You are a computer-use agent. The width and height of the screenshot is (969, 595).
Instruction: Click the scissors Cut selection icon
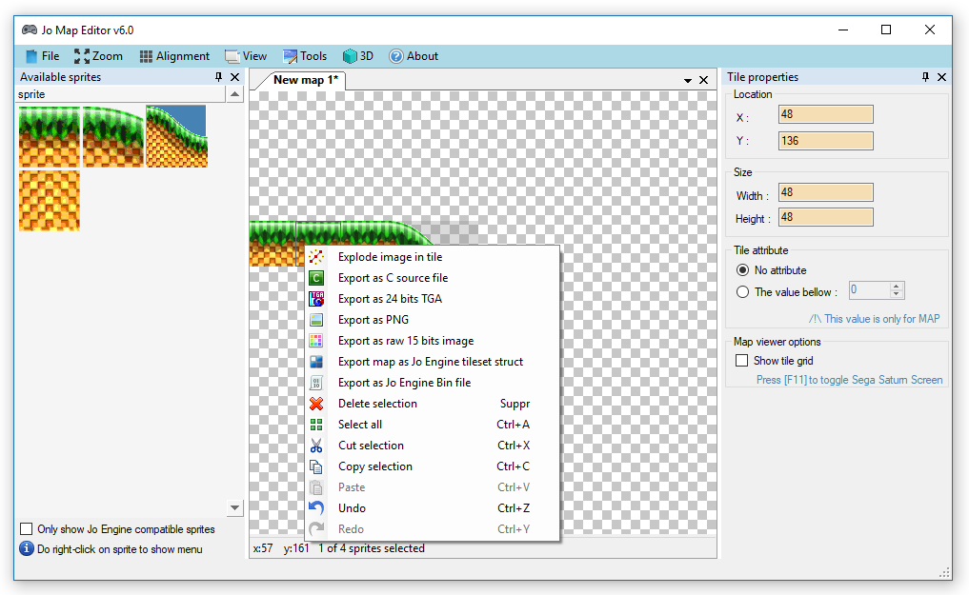point(316,446)
